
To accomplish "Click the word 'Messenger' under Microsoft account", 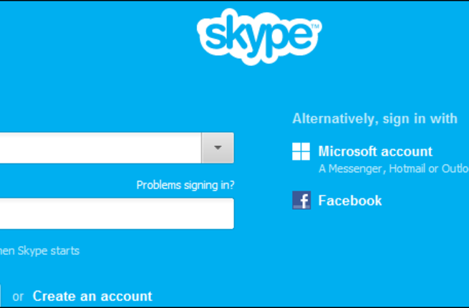I will click(357, 169).
